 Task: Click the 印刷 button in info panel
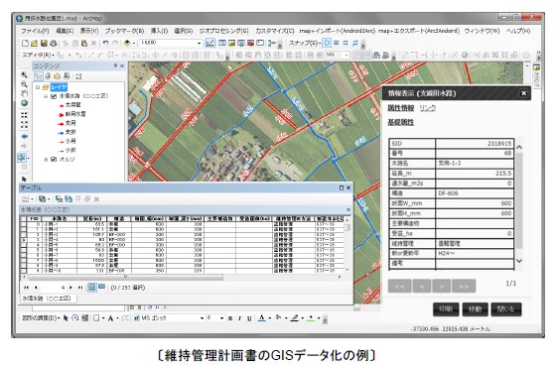[446, 309]
